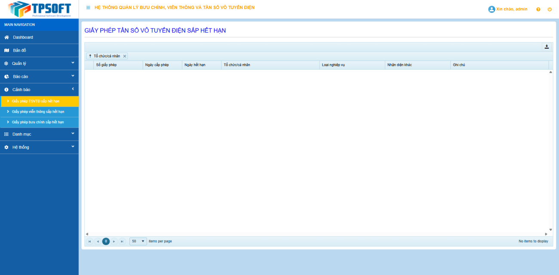Sort by Ngày hết hạn column header
The width and height of the screenshot is (559, 275).
click(x=195, y=65)
